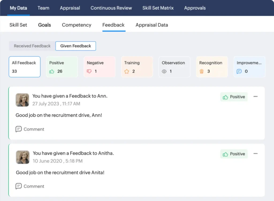Viewport: 274px width, 201px height.
Task: Click the eye icon in the Observation card
Action: pos(164,71)
